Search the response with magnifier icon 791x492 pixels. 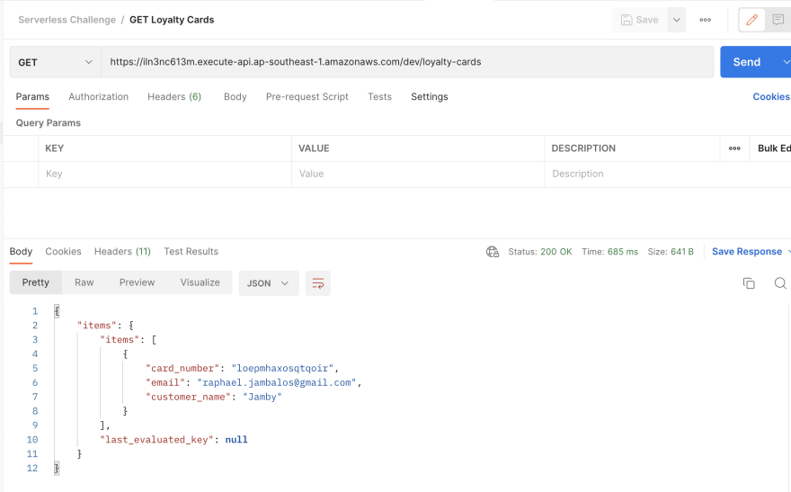tap(780, 283)
